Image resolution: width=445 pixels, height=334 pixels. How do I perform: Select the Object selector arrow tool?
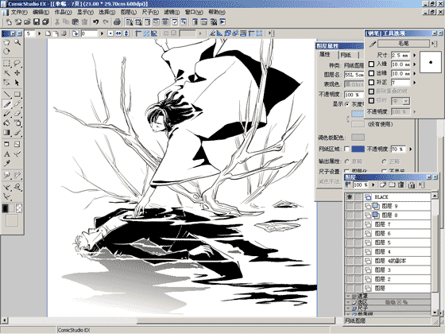pyautogui.click(x=17, y=83)
